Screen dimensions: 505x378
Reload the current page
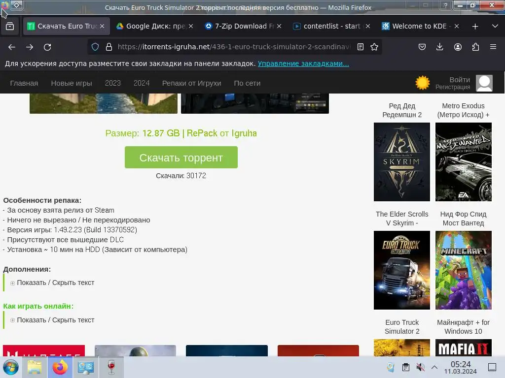pyautogui.click(x=47, y=47)
